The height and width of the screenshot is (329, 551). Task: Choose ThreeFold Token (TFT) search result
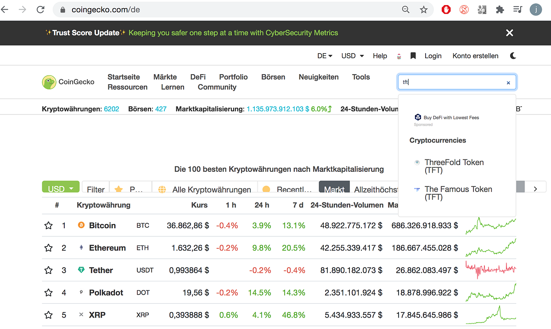[454, 166]
